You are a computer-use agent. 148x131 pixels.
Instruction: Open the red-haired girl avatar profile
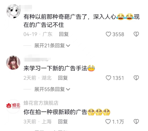[x=13, y=63]
